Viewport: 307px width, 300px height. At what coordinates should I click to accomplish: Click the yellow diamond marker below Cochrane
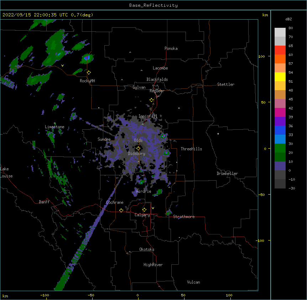pyautogui.click(x=121, y=210)
